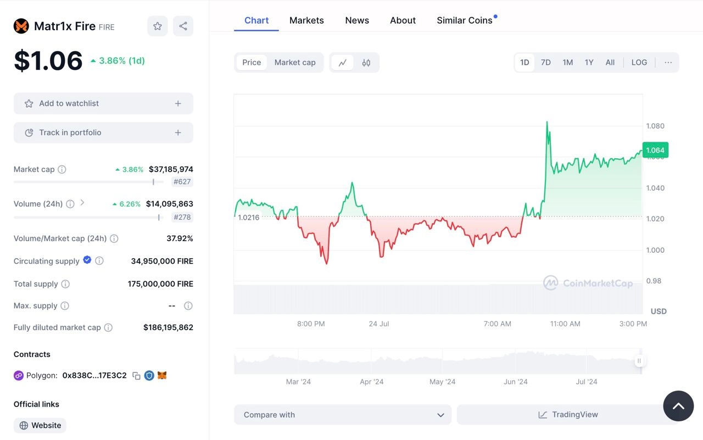This screenshot has height=440, width=703.
Task: Show Total supply info icon
Action: point(65,284)
